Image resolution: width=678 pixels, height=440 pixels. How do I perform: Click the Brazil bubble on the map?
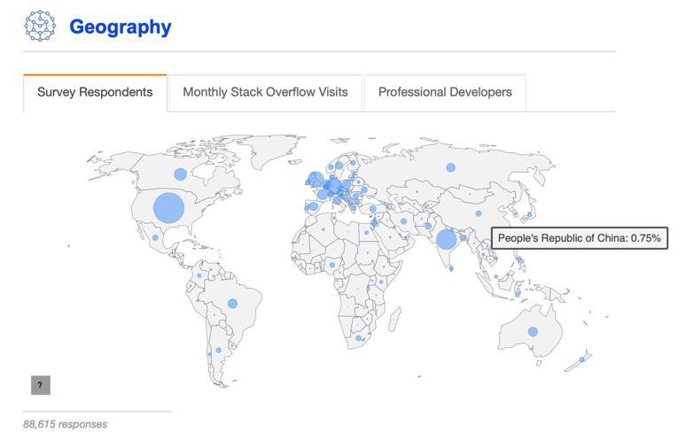tap(232, 304)
